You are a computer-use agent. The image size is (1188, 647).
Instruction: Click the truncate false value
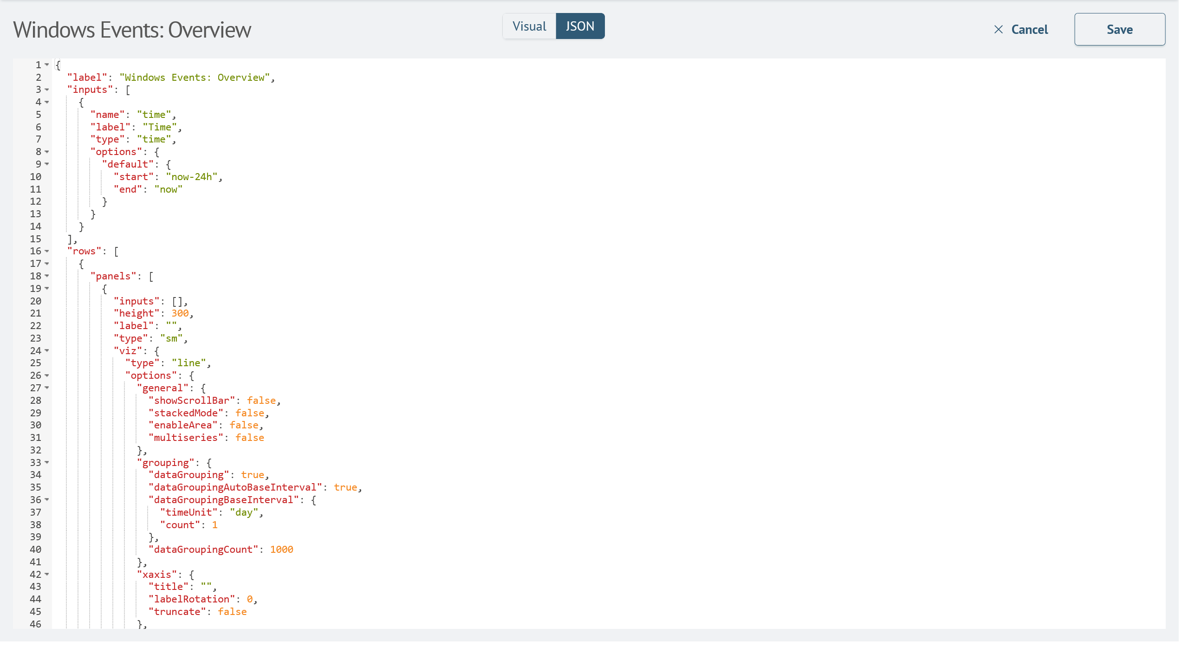click(232, 612)
